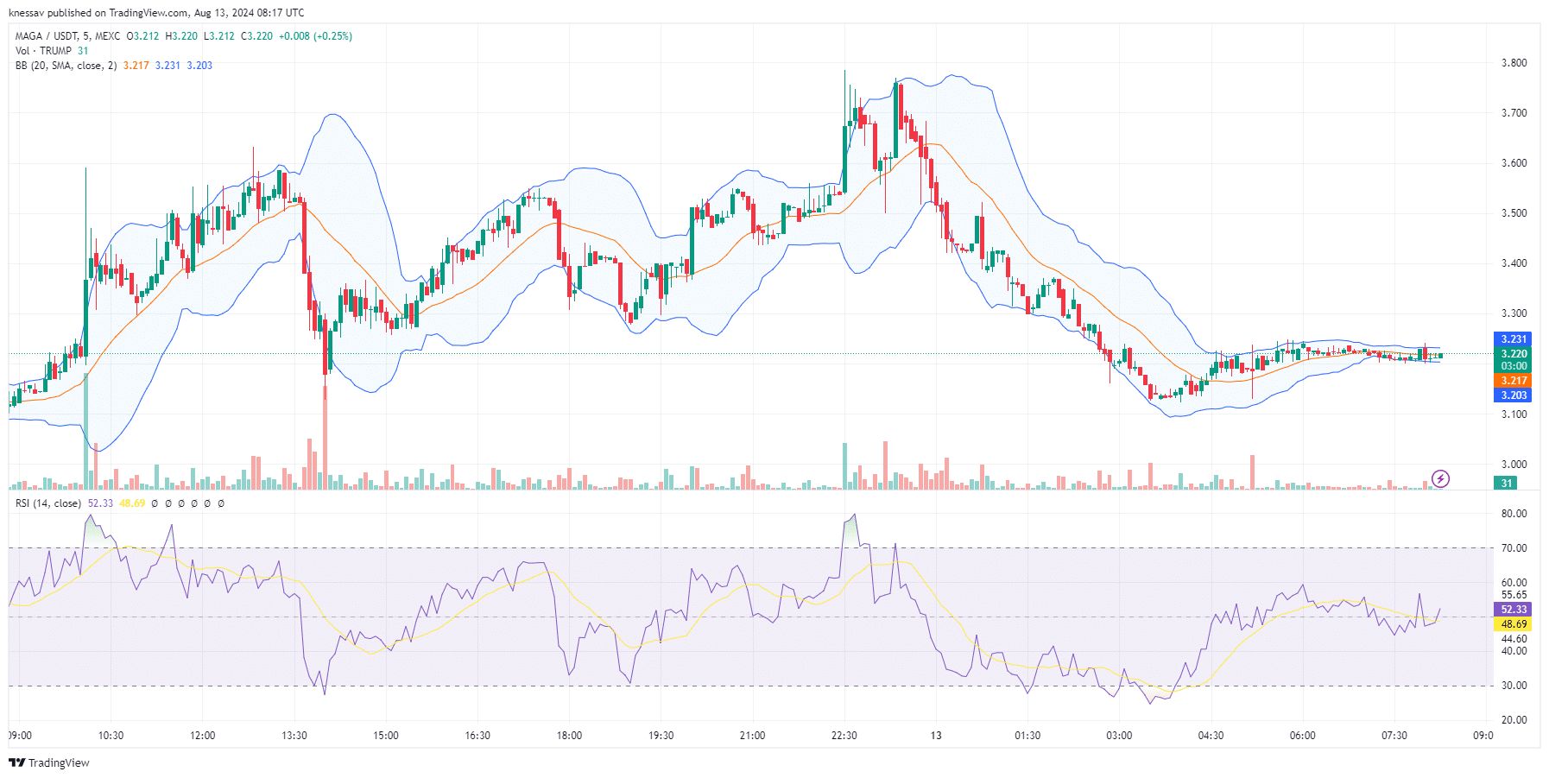The width and height of the screenshot is (1549, 778).
Task: Click the purple lightning bolt icon
Action: click(1440, 478)
